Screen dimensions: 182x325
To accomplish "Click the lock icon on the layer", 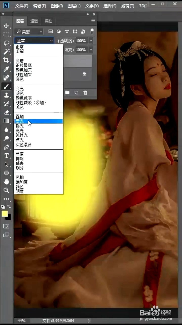I will pos(84,74).
